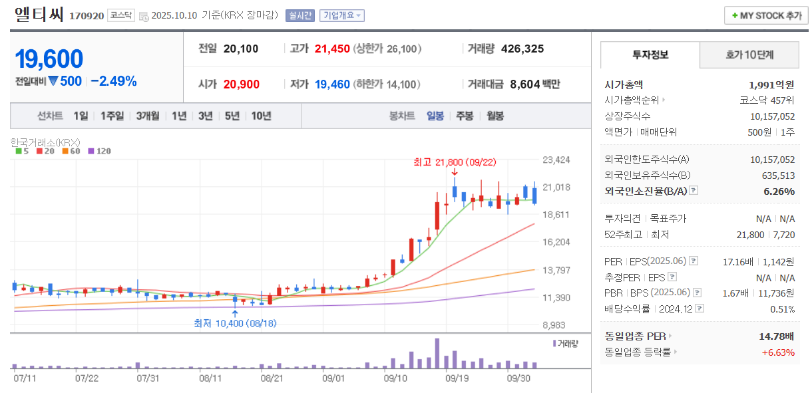Select the 월봉 candle chart
The width and height of the screenshot is (812, 393).
(495, 116)
